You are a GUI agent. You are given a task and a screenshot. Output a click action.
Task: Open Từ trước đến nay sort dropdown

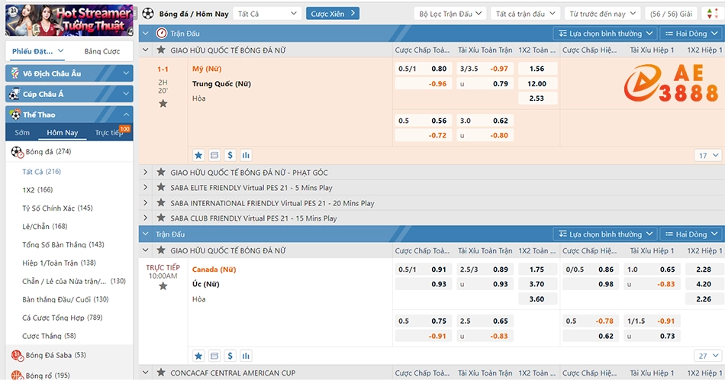(x=602, y=14)
